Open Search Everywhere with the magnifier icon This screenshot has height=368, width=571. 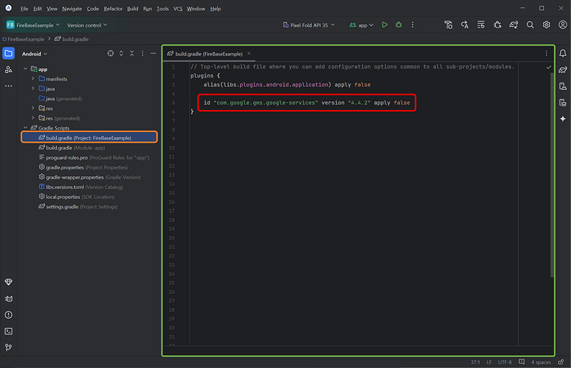click(530, 25)
